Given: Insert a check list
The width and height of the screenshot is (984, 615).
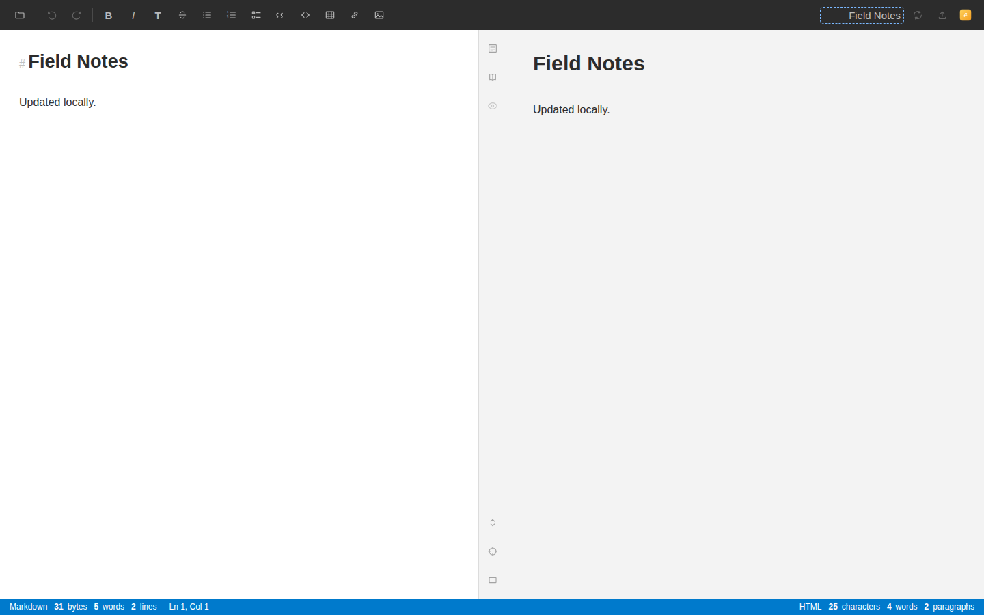Looking at the screenshot, I should pos(256,15).
